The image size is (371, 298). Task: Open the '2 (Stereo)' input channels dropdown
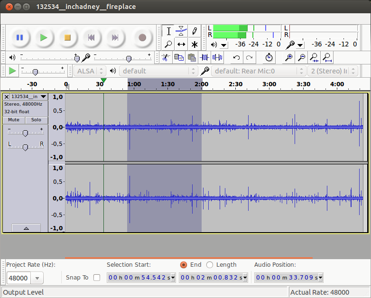(333, 71)
